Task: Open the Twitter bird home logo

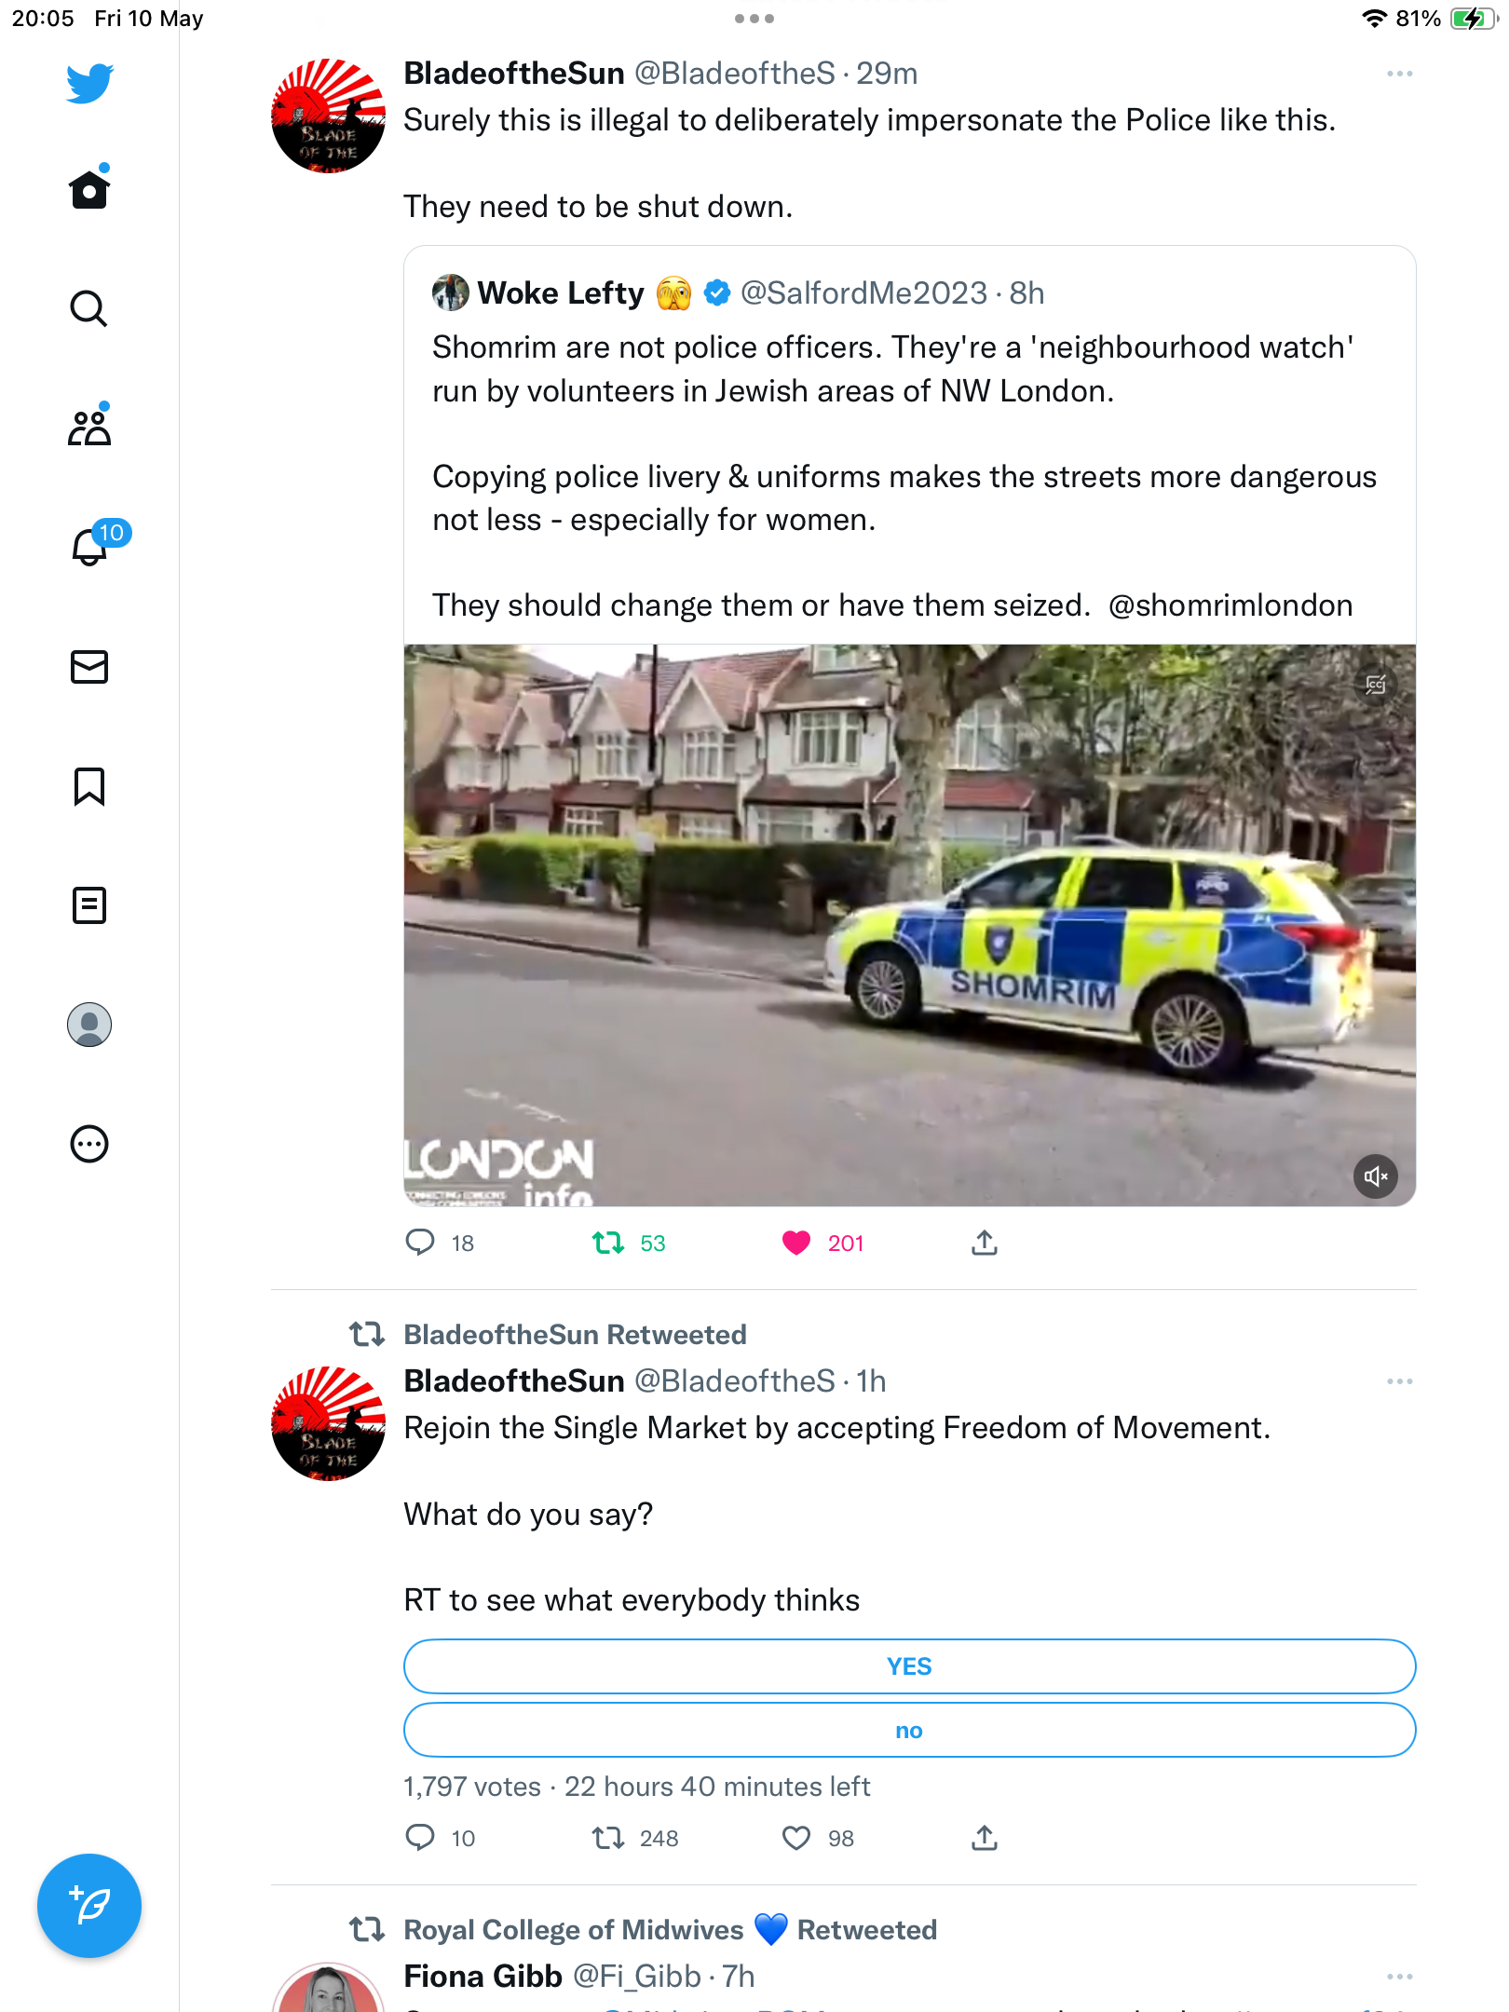Action: tap(89, 84)
